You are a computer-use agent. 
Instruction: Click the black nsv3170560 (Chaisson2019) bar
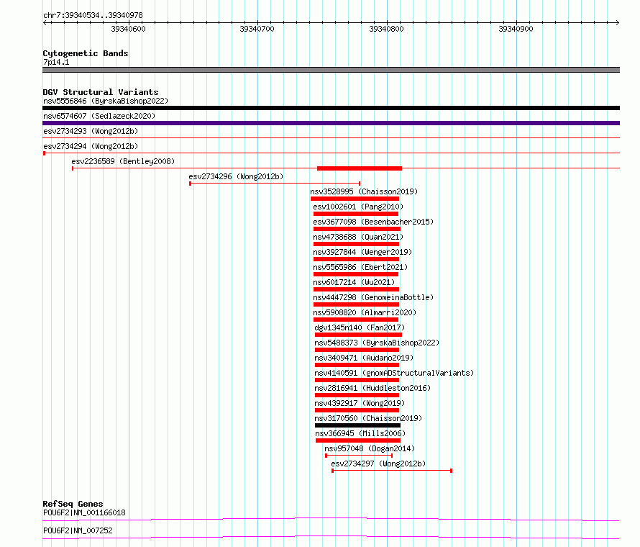[x=357, y=425]
